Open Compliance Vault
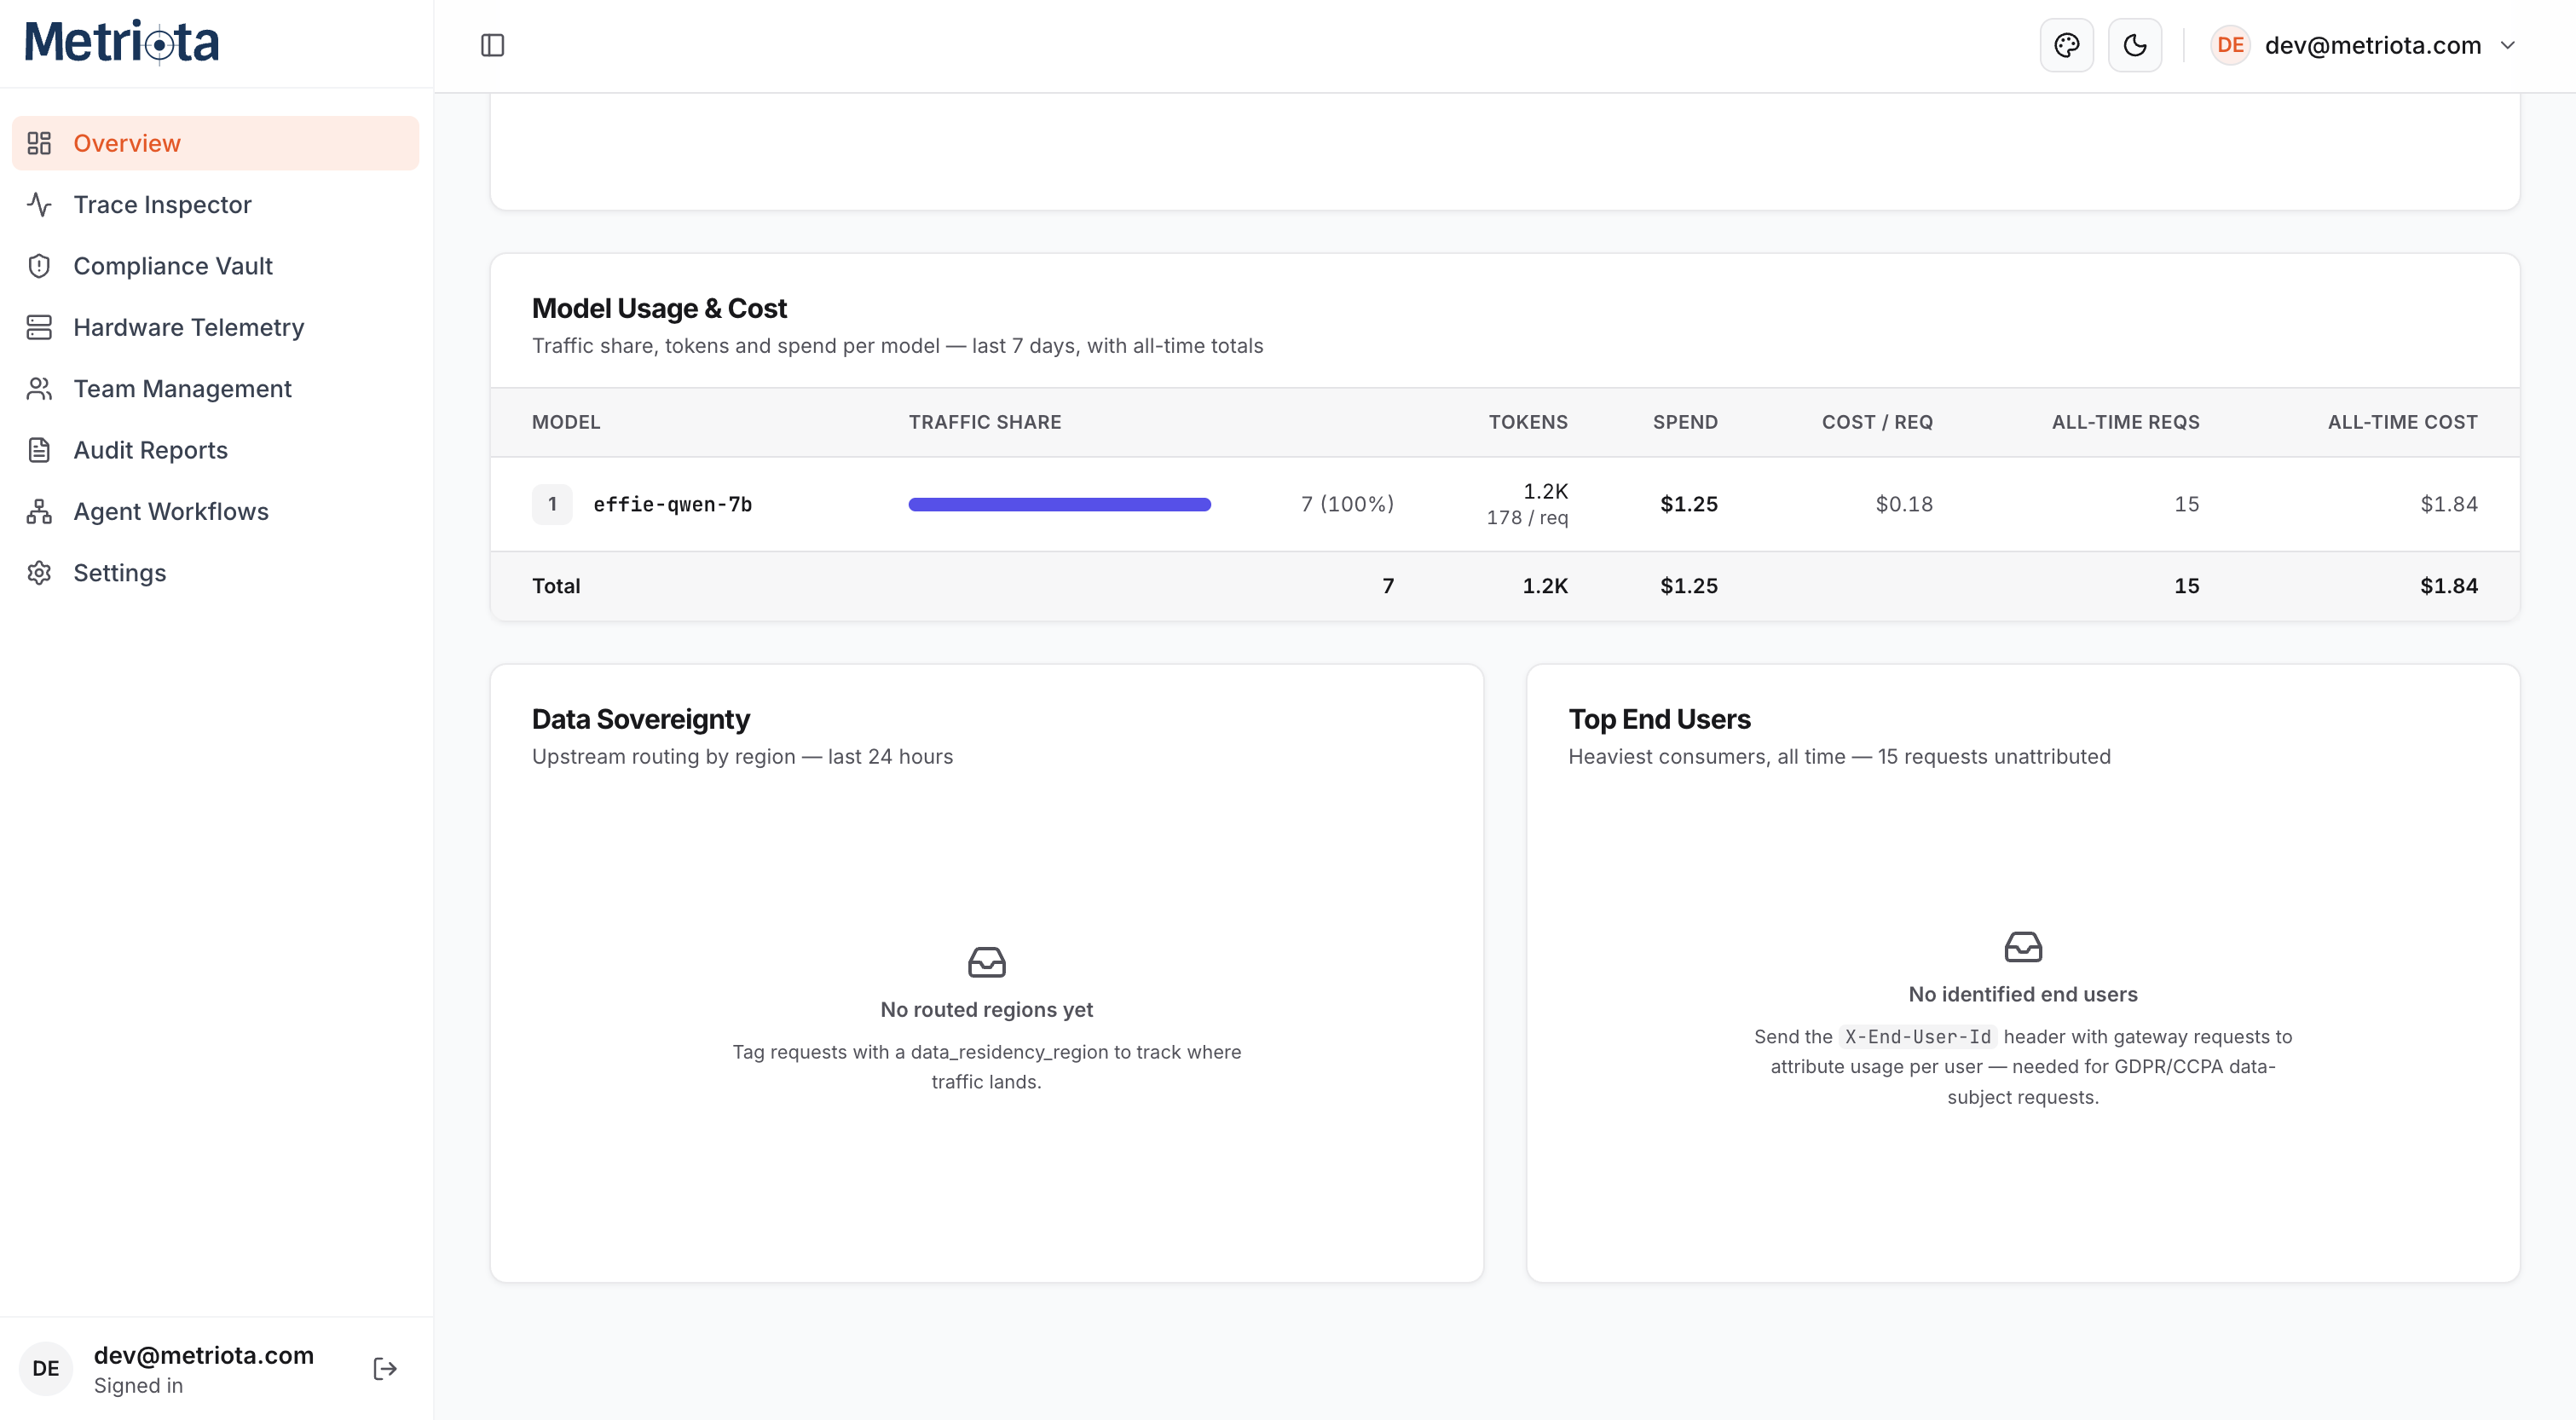Image resolution: width=2576 pixels, height=1420 pixels. coord(215,266)
